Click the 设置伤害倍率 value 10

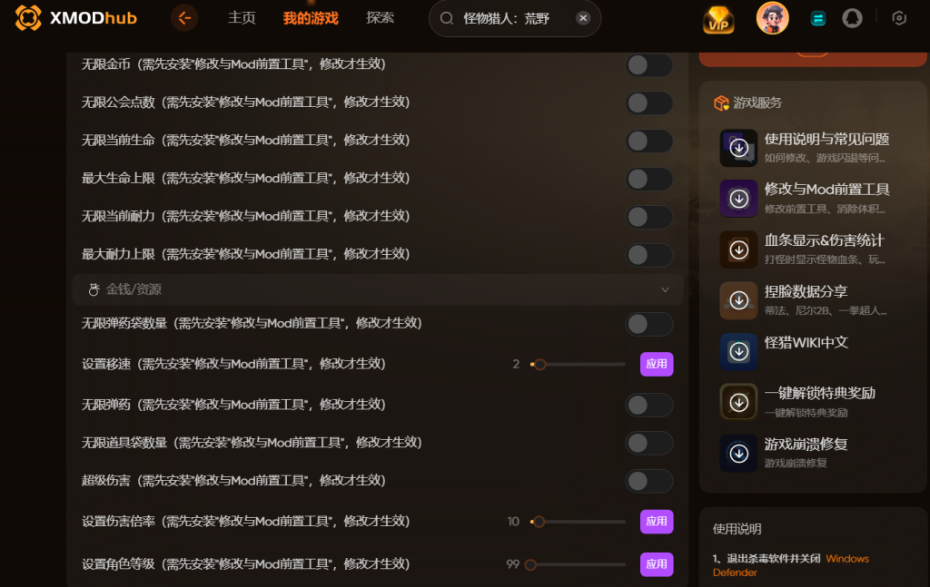pyautogui.click(x=513, y=522)
